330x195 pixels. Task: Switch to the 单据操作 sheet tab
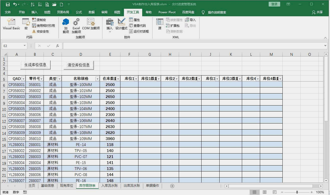click(x=152, y=186)
